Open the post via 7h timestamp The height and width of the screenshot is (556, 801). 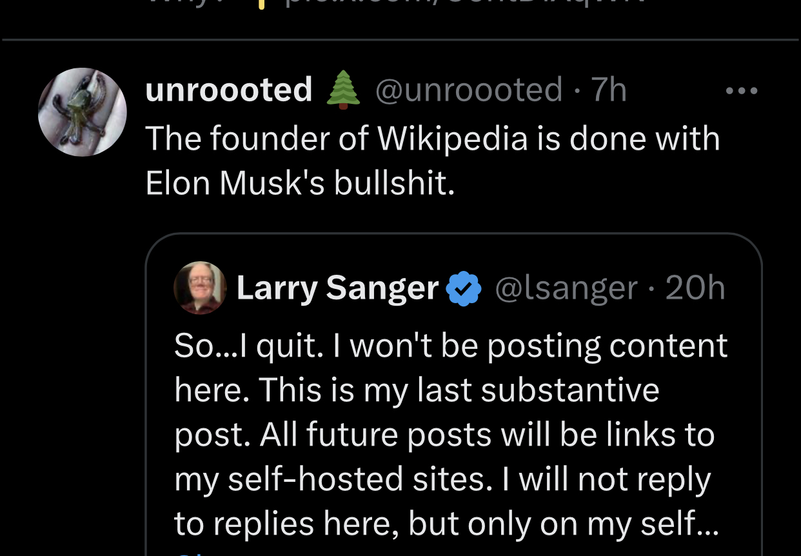pyautogui.click(x=609, y=90)
